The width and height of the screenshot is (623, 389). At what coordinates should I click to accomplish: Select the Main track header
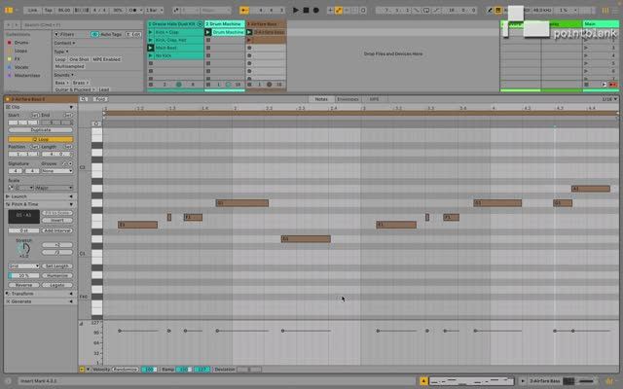click(x=601, y=24)
